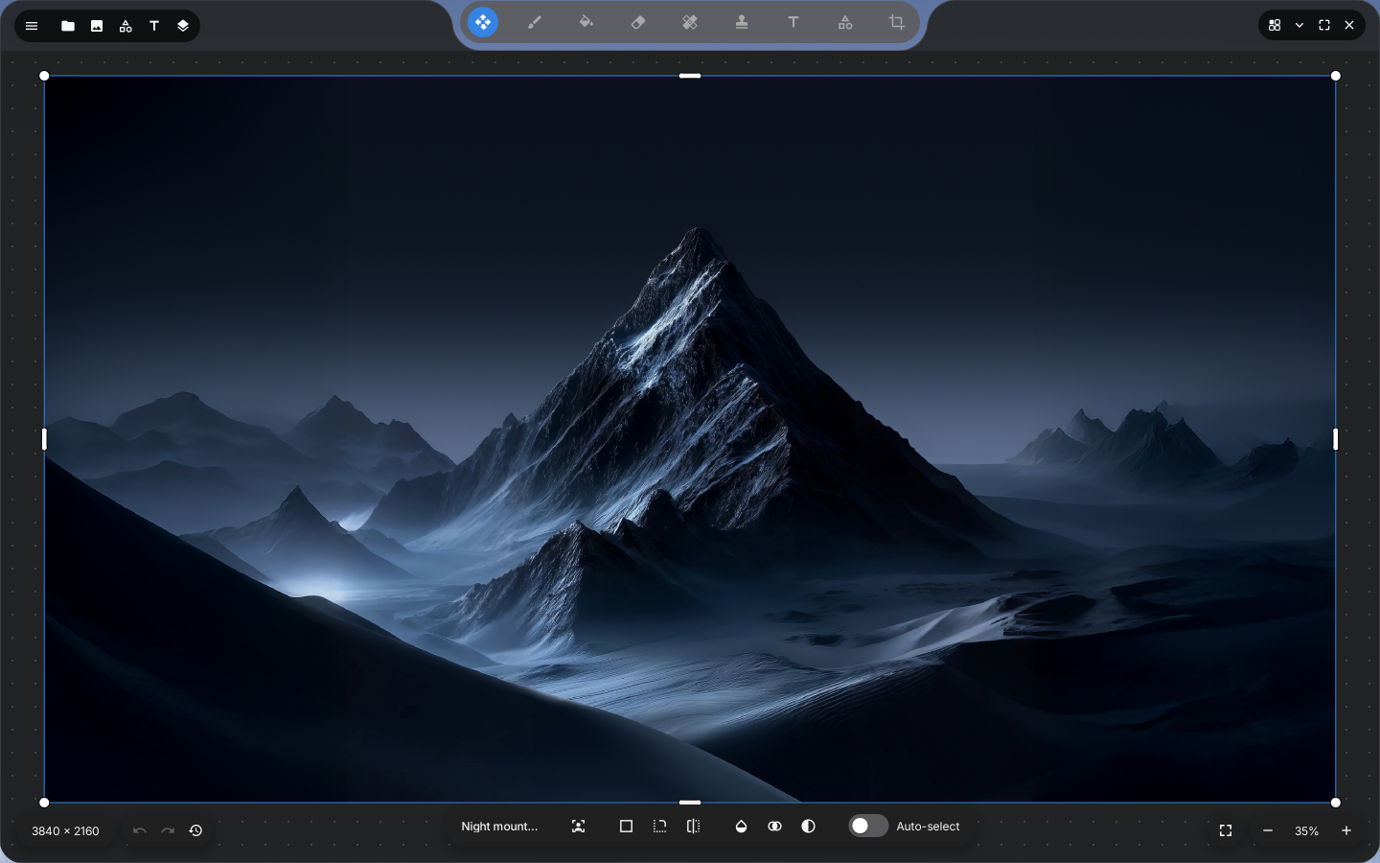Open the layers panel icon
Screen dimensions: 1380x863
(x=183, y=26)
